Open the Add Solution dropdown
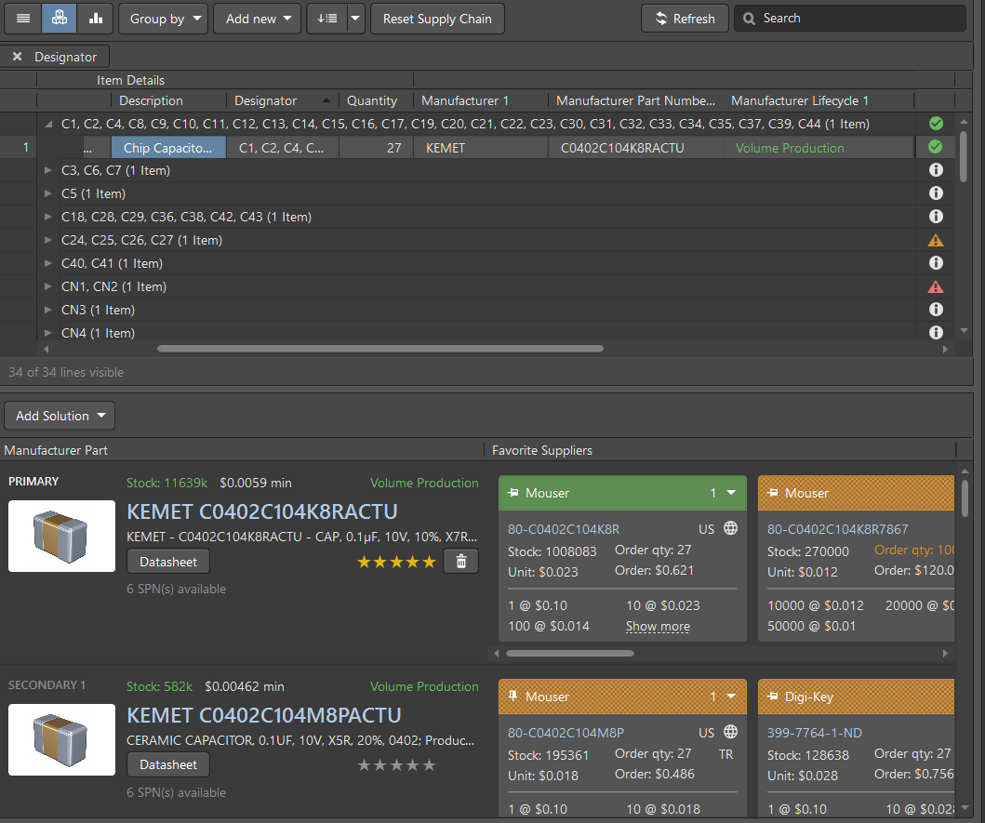Screen dimensions: 985x823 [x=59, y=416]
